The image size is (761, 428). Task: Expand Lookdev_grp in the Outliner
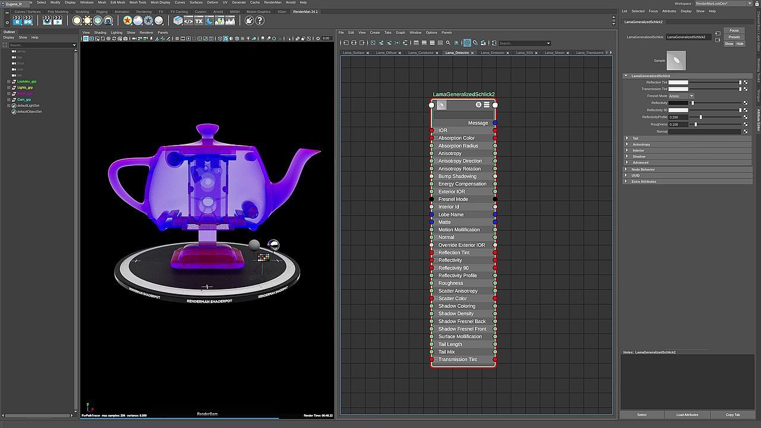coord(8,81)
